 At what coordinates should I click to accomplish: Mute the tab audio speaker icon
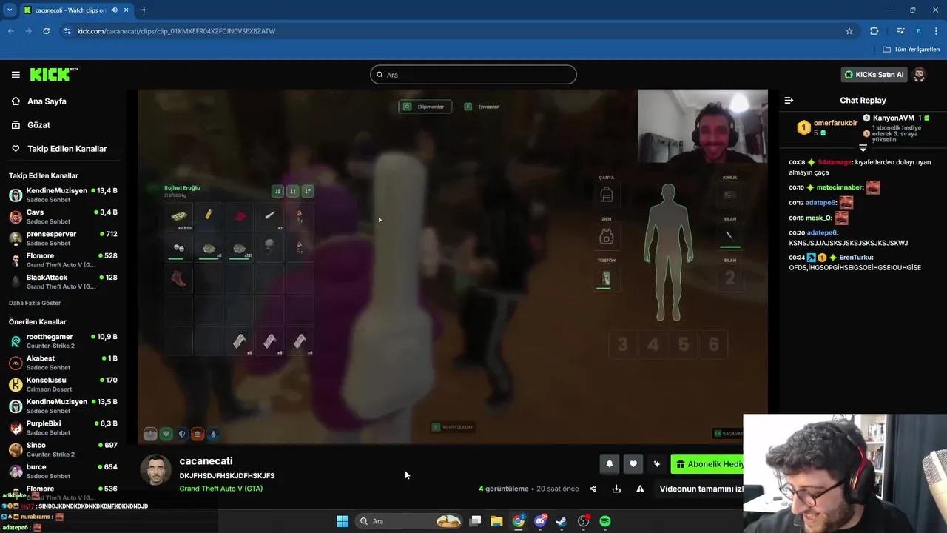(115, 10)
